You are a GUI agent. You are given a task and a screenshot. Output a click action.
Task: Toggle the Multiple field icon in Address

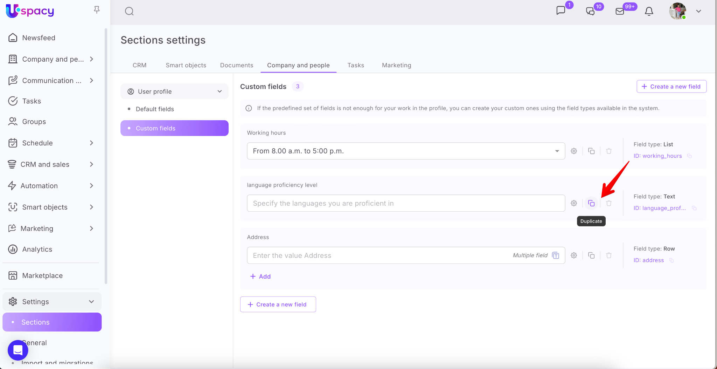[556, 255]
